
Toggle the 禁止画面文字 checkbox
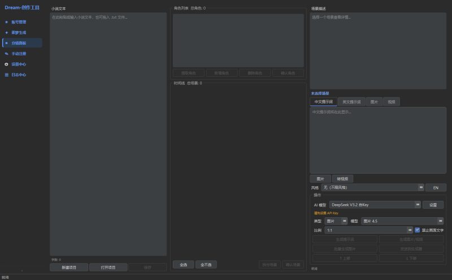[418, 230]
